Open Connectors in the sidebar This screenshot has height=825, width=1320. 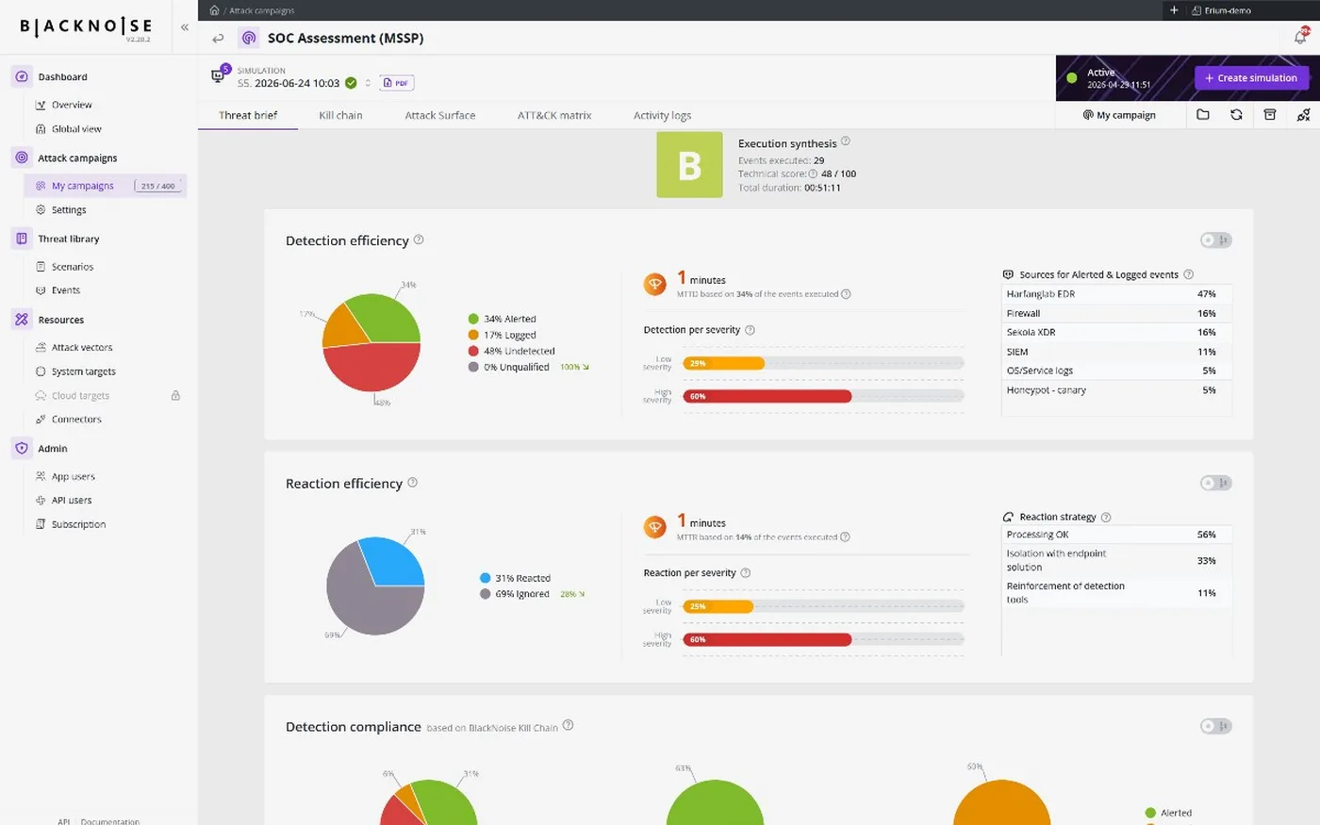tap(76, 420)
